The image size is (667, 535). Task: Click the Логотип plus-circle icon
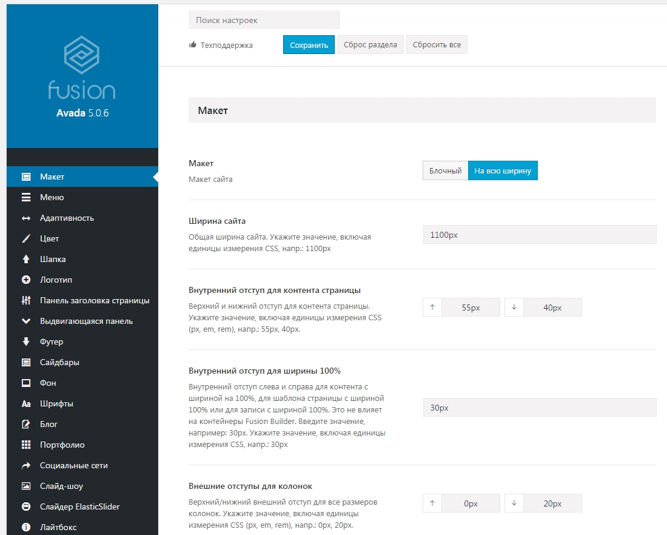26,280
